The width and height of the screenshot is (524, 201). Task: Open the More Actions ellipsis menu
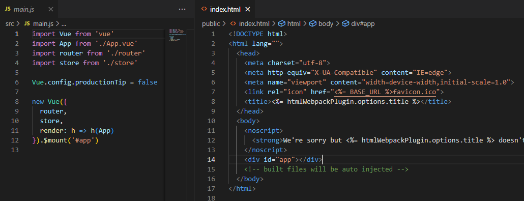point(182,9)
